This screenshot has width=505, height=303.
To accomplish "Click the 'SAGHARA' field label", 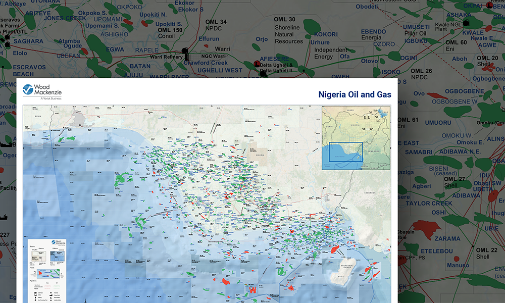I will pyautogui.click(x=28, y=41).
